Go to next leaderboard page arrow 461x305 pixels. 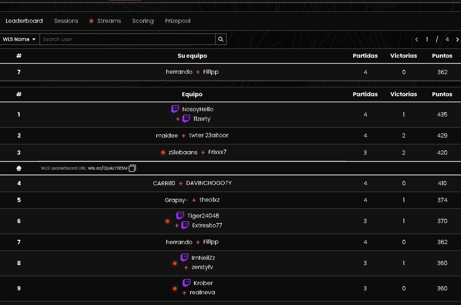457,40
